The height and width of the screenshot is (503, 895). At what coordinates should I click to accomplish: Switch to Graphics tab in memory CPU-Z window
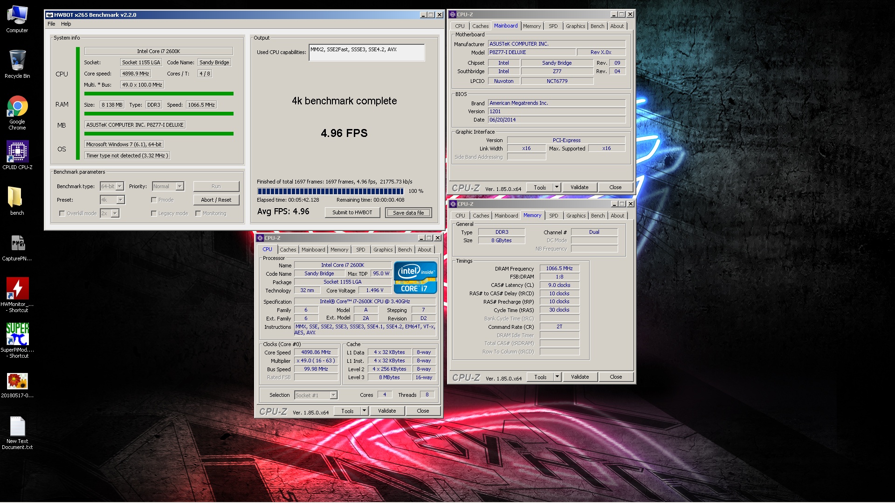pyautogui.click(x=576, y=216)
